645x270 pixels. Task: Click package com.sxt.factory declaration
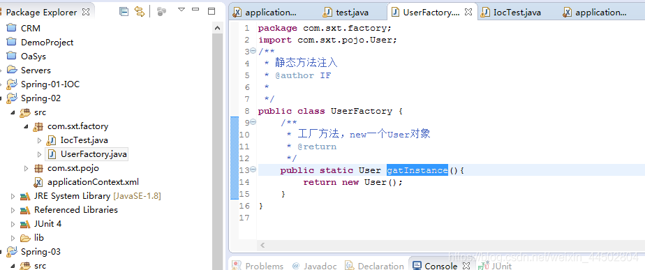point(325,28)
